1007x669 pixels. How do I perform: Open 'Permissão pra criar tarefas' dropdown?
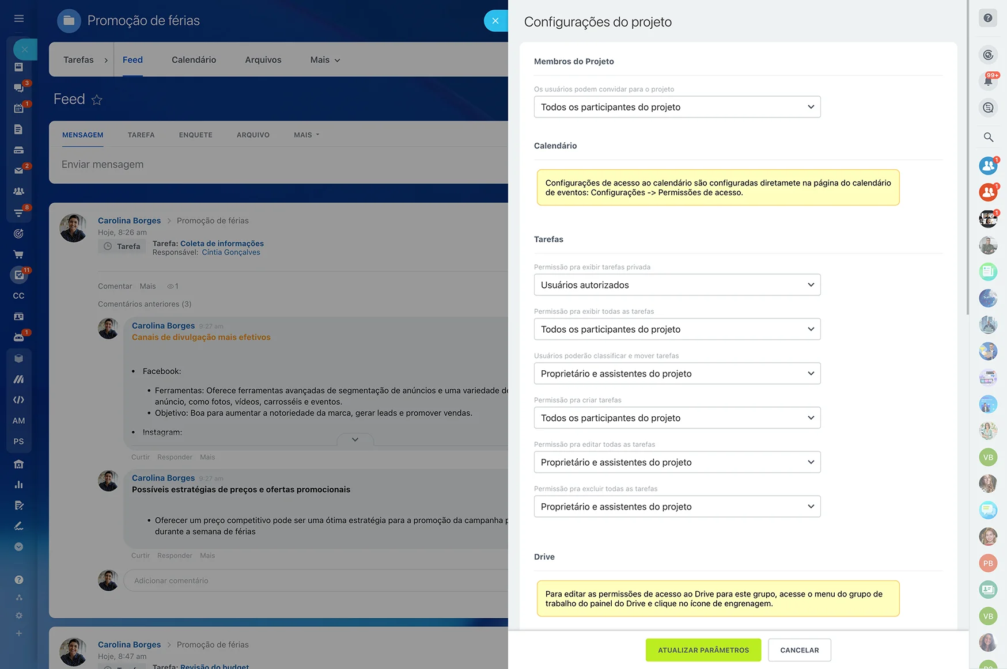tap(677, 418)
